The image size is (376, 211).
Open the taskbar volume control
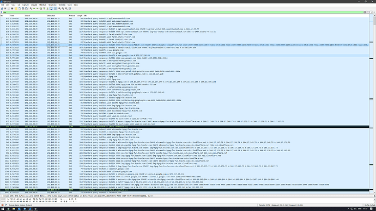[355, 209]
